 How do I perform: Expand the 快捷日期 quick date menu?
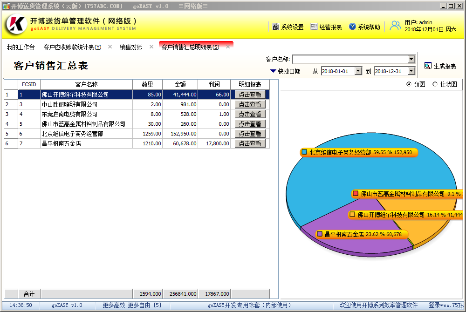tap(273, 71)
